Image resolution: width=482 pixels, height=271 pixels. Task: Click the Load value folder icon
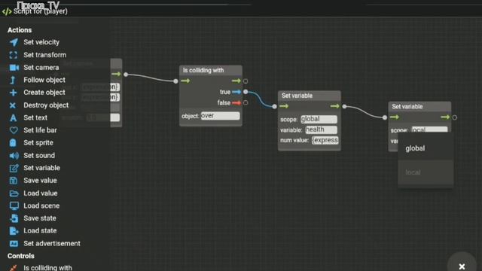(x=14, y=193)
